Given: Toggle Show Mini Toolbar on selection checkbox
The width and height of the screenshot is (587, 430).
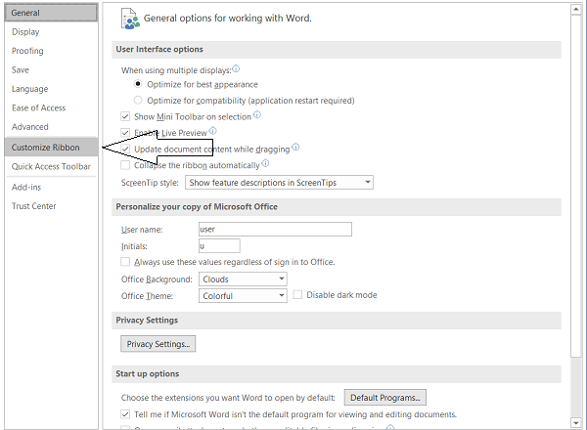Looking at the screenshot, I should click(x=125, y=116).
